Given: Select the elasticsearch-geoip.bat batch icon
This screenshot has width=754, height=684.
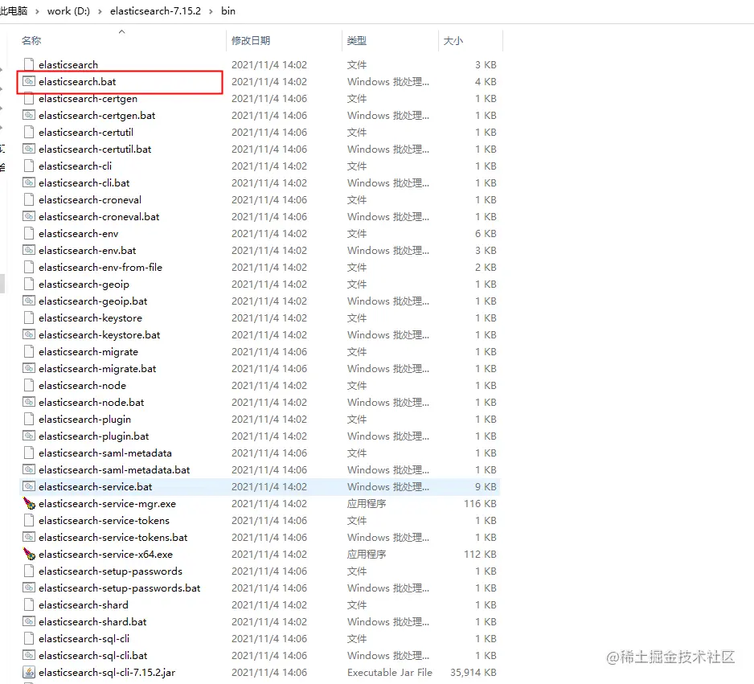Looking at the screenshot, I should coord(29,301).
